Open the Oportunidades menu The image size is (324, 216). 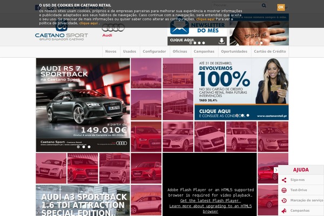pyautogui.click(x=234, y=51)
